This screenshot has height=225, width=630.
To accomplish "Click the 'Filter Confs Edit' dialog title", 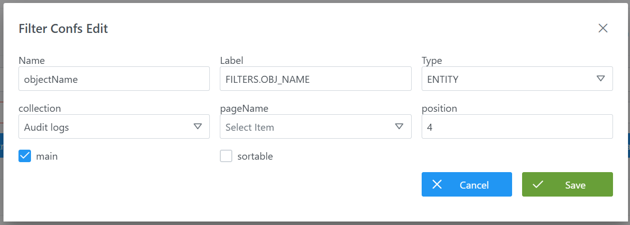I will coord(63,28).
